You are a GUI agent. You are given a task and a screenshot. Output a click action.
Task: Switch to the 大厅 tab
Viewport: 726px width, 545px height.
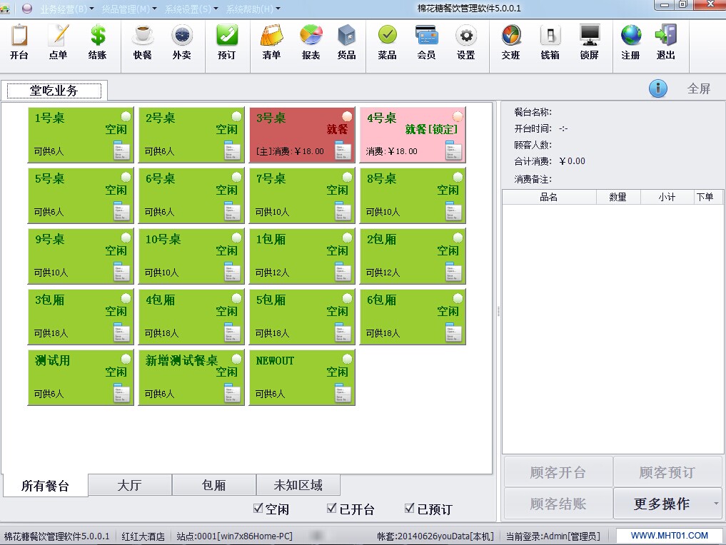(x=130, y=485)
